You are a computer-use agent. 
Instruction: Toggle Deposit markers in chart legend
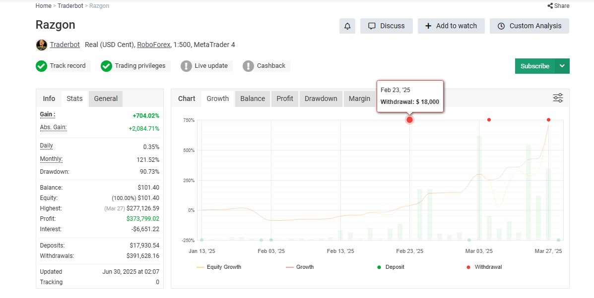[x=391, y=267]
